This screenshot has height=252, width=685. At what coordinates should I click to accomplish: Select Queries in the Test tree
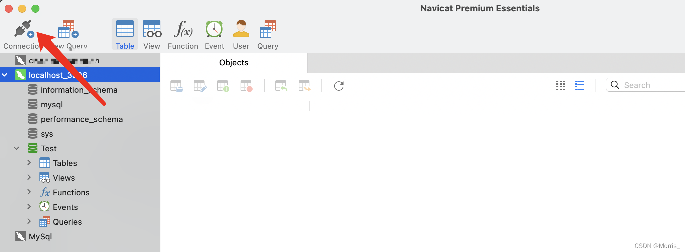(67, 222)
